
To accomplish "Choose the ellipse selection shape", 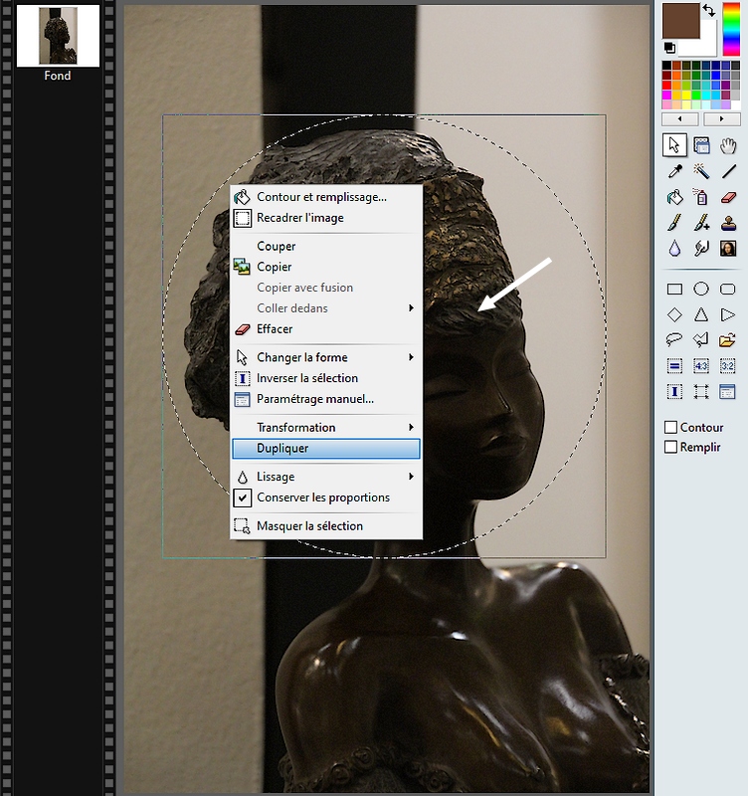I will click(x=701, y=289).
